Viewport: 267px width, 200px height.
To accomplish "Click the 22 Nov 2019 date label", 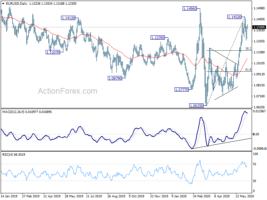I will [159, 196].
